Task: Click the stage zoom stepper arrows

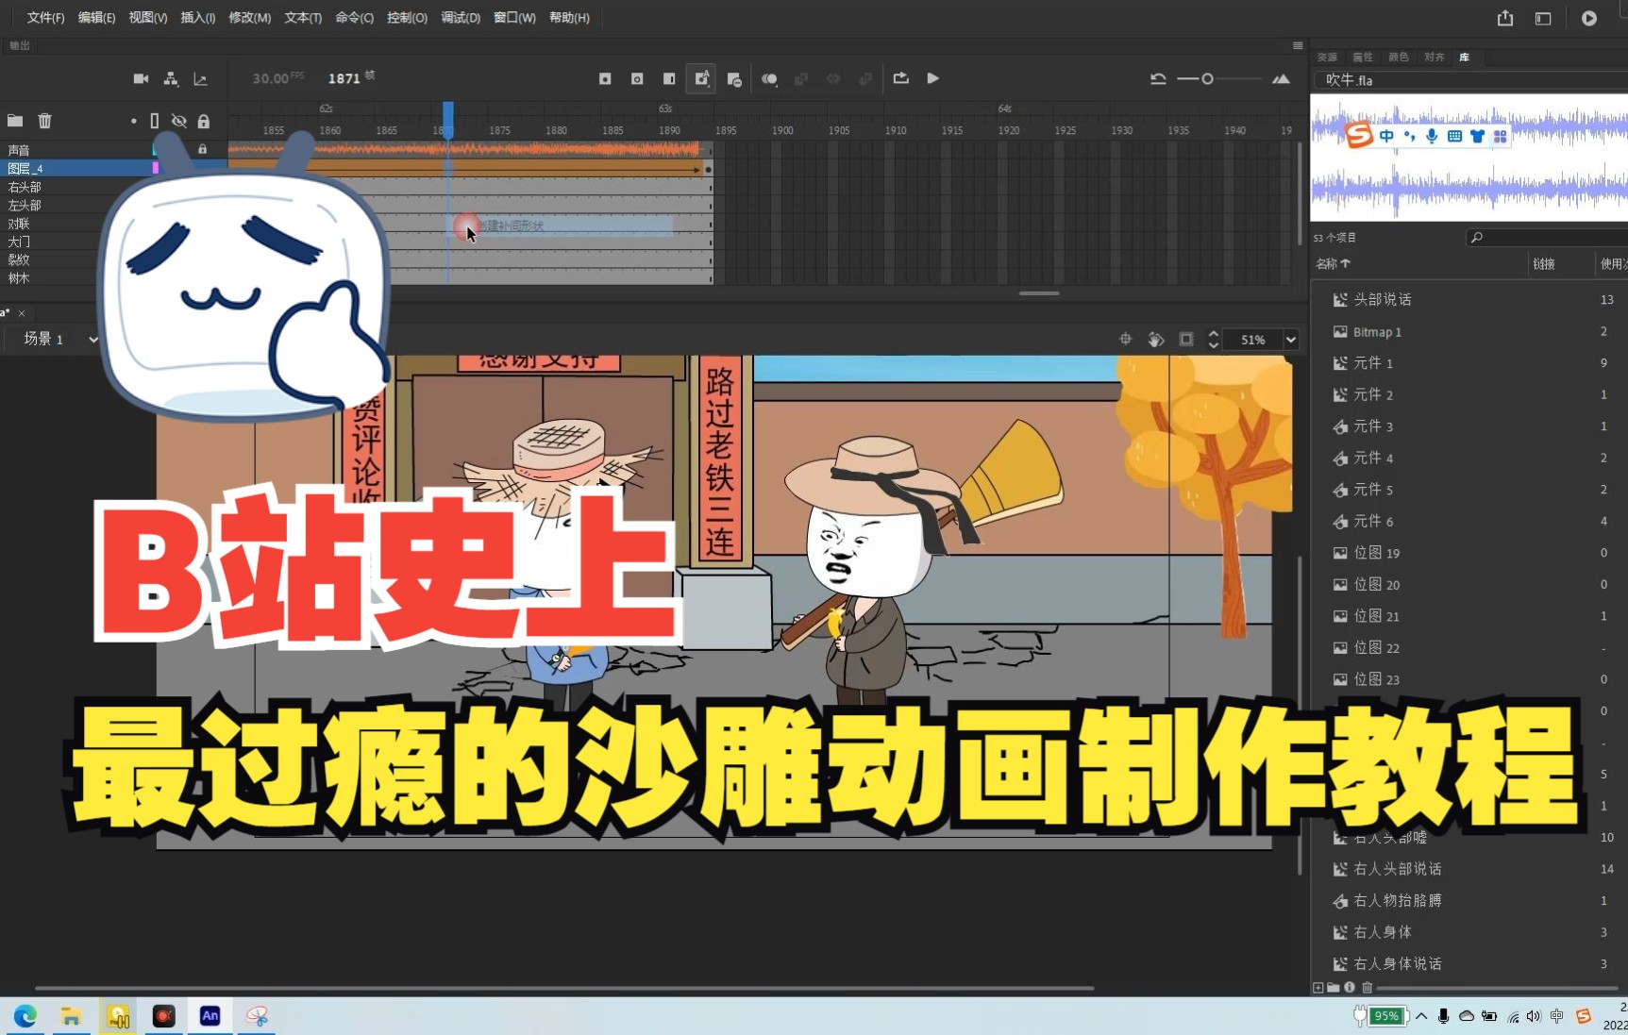Action: pyautogui.click(x=1214, y=340)
